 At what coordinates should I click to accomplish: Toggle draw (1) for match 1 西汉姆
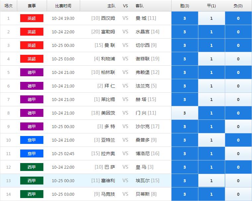[x=212, y=18]
